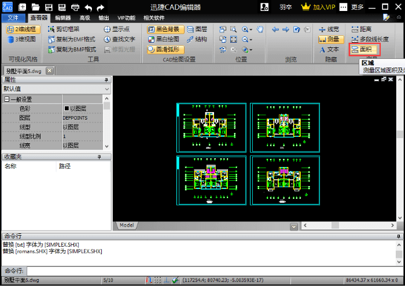Viewport: 405px width, 286px height.
Task: Collapse the 一般设置 property group
Action: (x=7, y=99)
